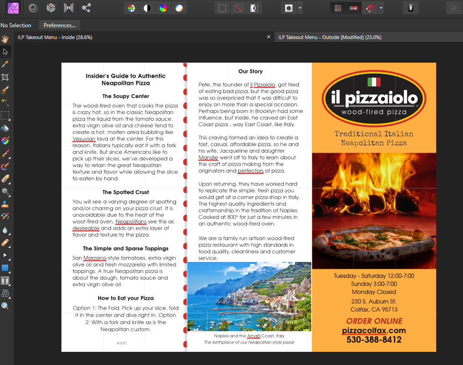
Task: Click the How to Eat your Pizza heading
Action: point(126,298)
